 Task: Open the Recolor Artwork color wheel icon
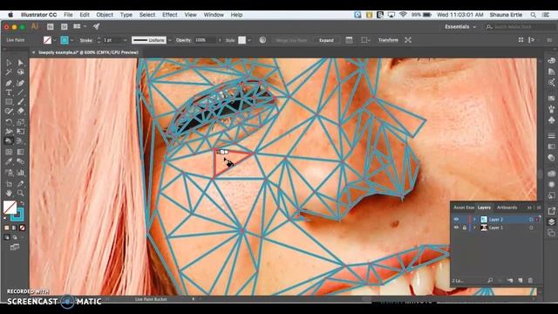[262, 40]
